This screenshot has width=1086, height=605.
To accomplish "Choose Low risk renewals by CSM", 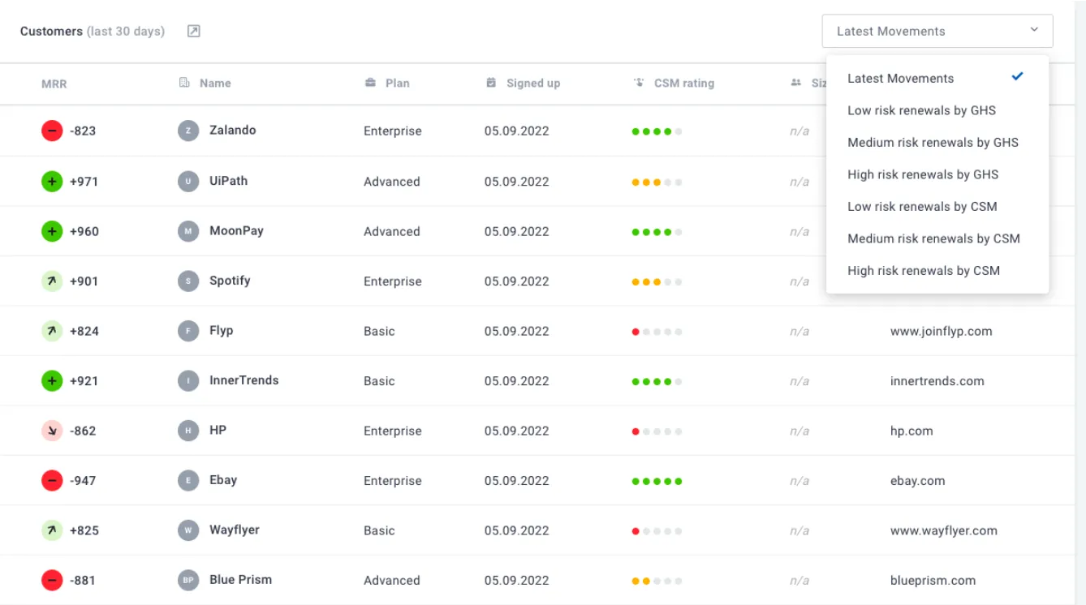I will click(937, 207).
